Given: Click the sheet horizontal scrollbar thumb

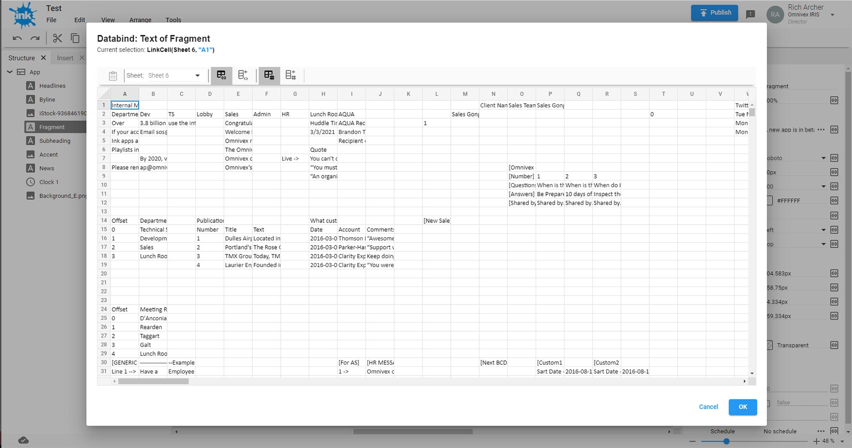Looking at the screenshot, I should click(x=153, y=381).
